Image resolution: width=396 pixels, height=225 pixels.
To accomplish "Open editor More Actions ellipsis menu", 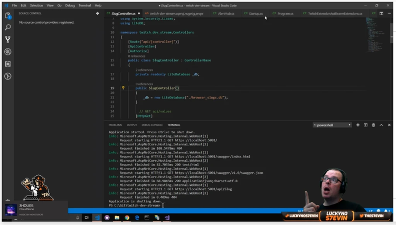I will (389, 13).
